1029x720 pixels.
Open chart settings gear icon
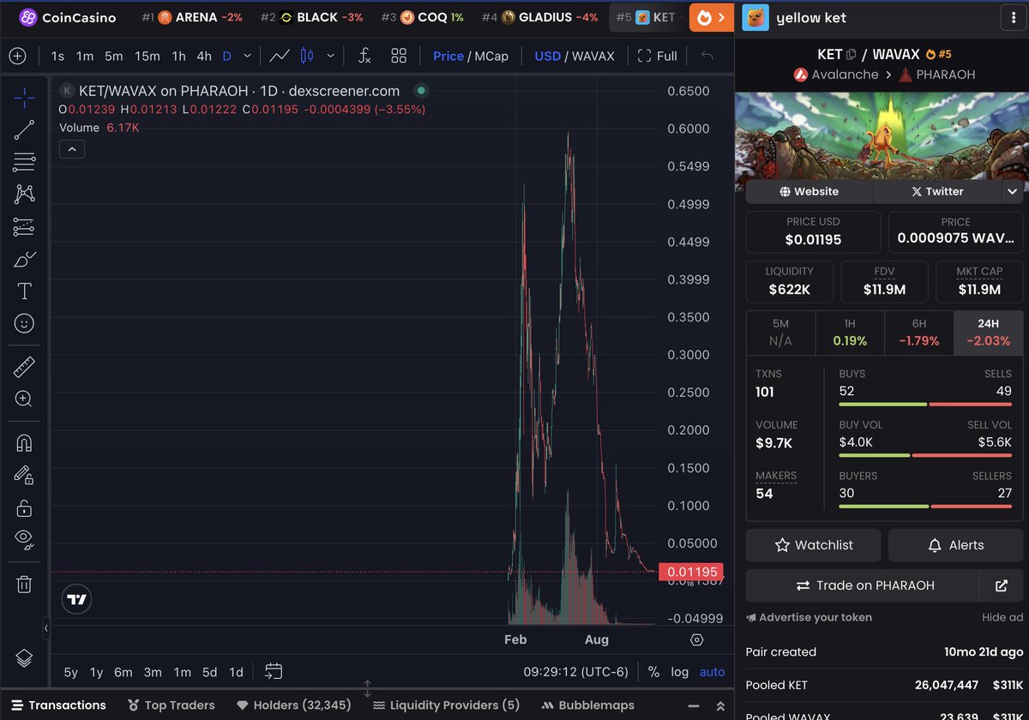pyautogui.click(x=697, y=639)
